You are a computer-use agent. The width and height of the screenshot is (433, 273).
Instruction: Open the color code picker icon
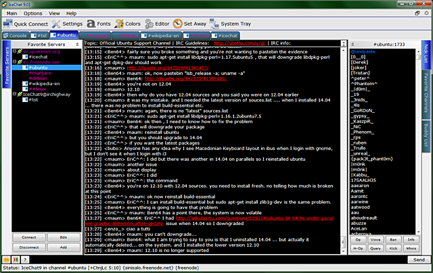16,259
